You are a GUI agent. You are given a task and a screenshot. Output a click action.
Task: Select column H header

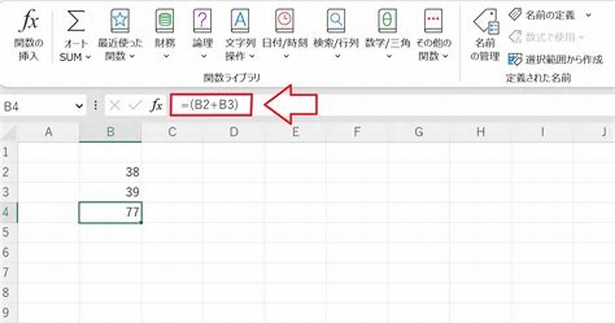coord(481,132)
